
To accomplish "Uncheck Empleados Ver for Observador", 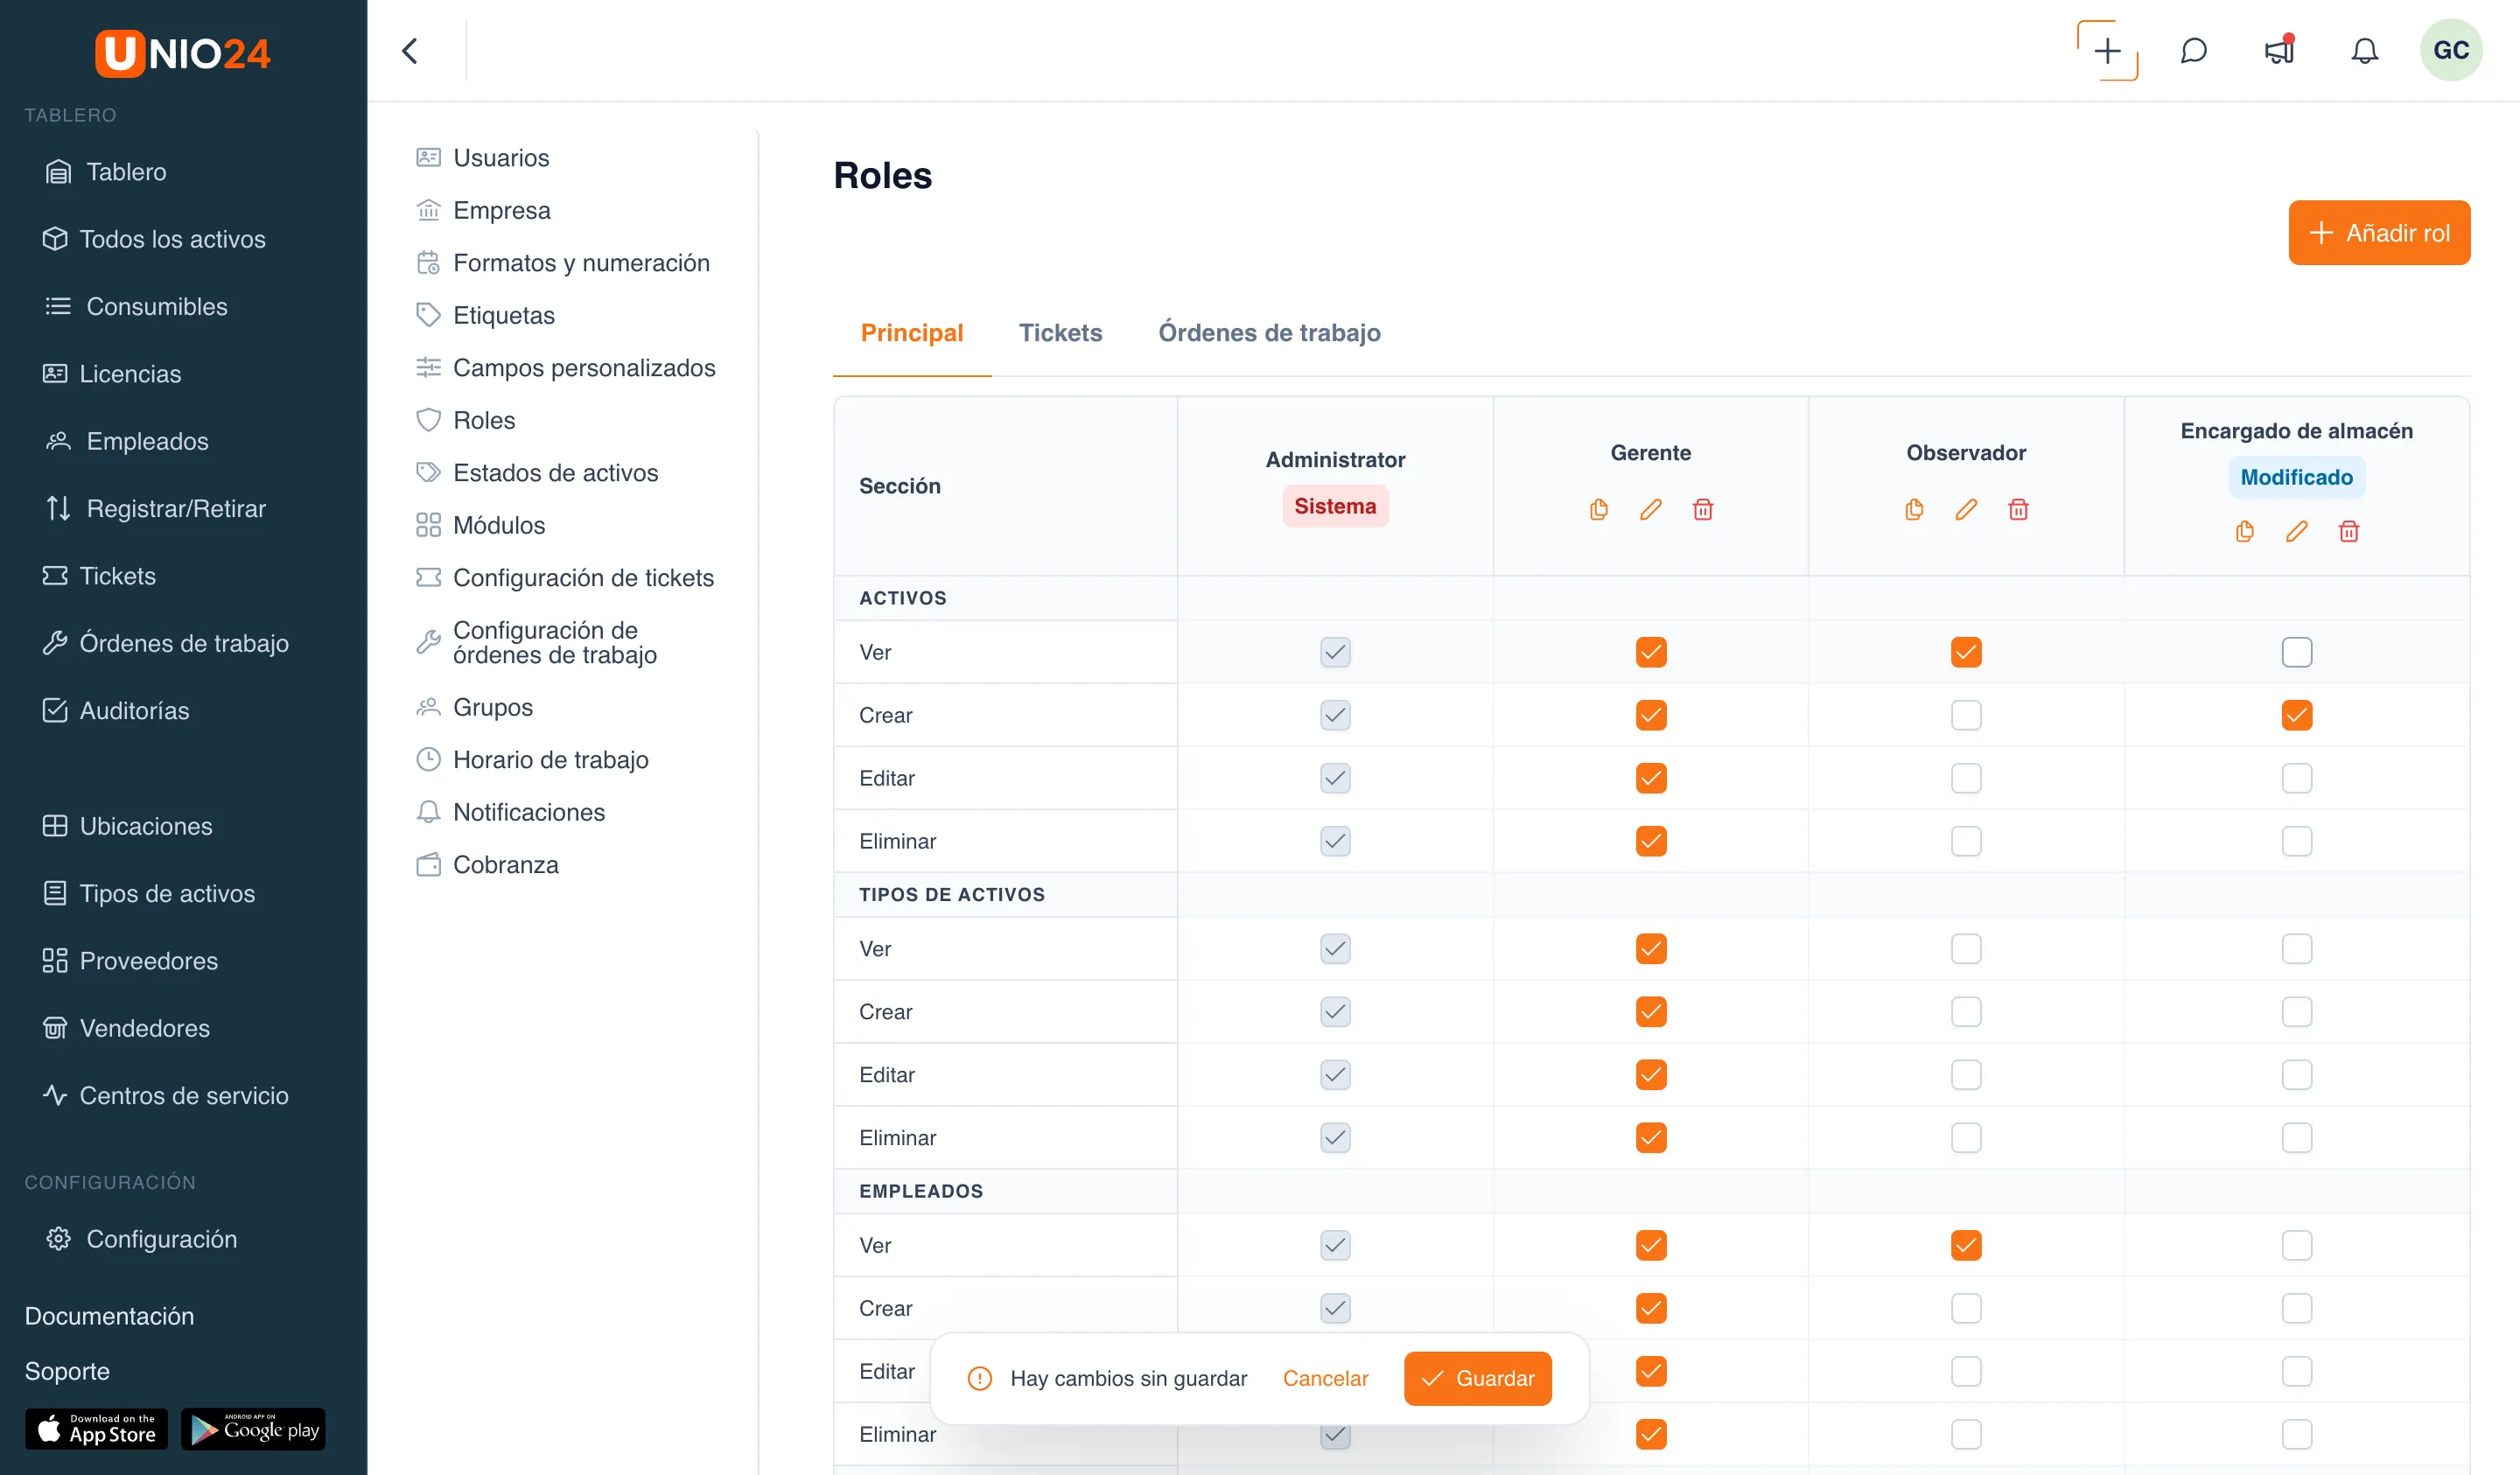I will click(x=1966, y=1245).
